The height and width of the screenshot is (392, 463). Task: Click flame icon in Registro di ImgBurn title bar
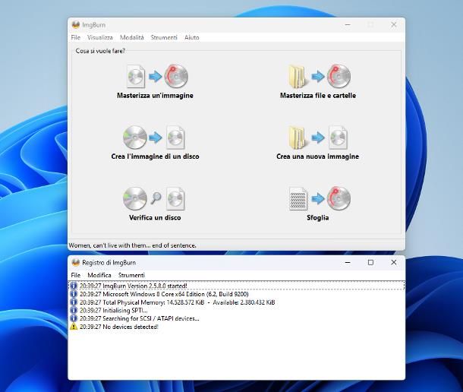tap(76, 262)
